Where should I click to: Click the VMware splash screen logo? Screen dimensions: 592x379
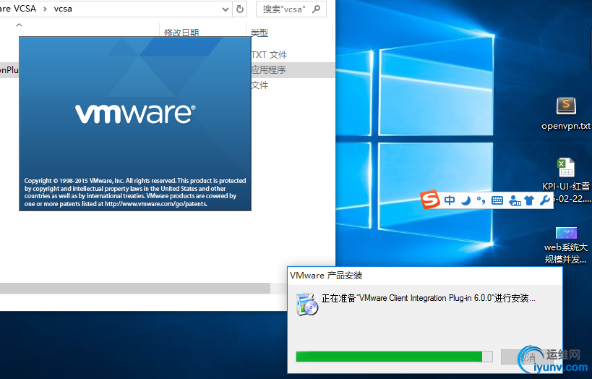pyautogui.click(x=135, y=114)
